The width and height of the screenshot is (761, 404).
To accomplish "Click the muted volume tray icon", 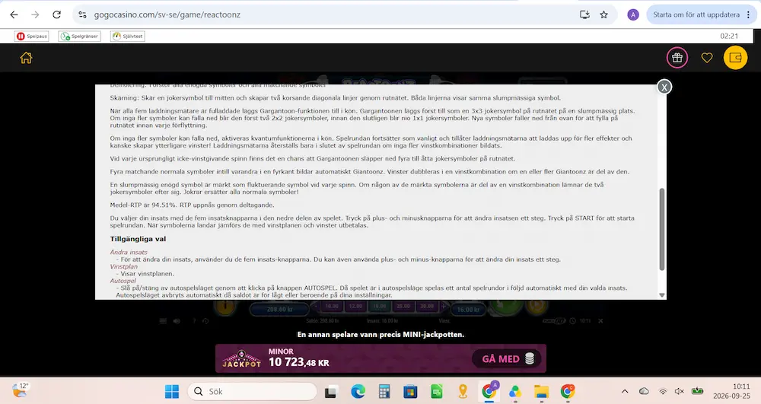I will click(680, 391).
